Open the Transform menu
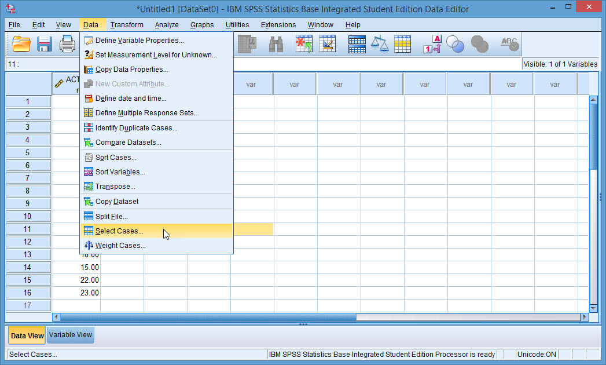The width and height of the screenshot is (606, 365). (x=127, y=25)
